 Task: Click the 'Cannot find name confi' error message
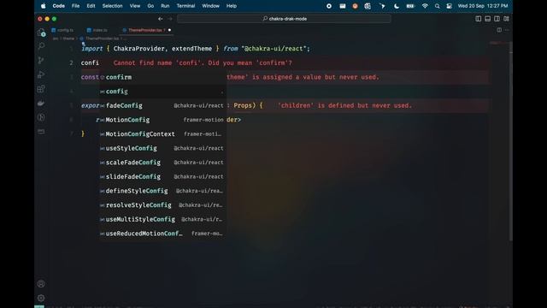click(x=203, y=62)
